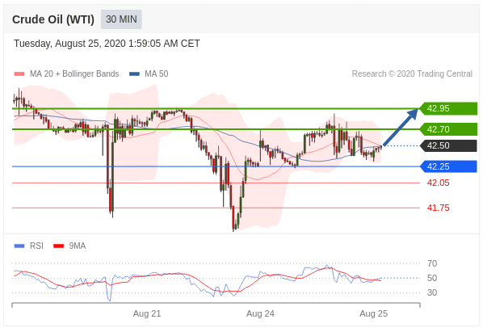The width and height of the screenshot is (483, 332).
Task: Click the Aug 24 date axis label
Action: 260,313
